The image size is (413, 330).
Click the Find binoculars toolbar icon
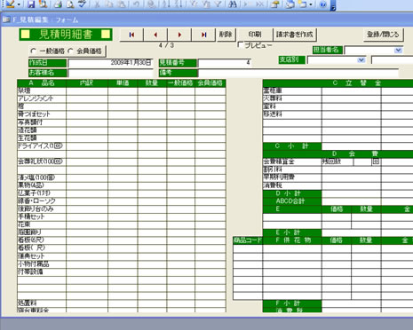[233, 4]
